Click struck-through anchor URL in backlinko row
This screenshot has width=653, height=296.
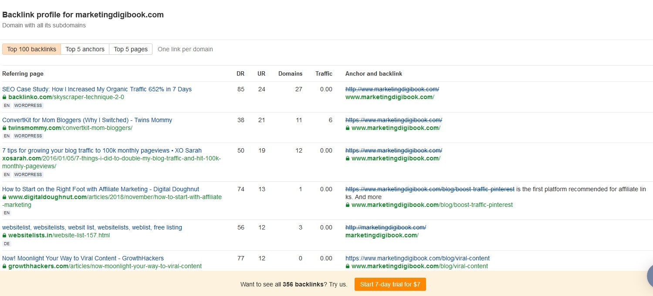pyautogui.click(x=392, y=89)
